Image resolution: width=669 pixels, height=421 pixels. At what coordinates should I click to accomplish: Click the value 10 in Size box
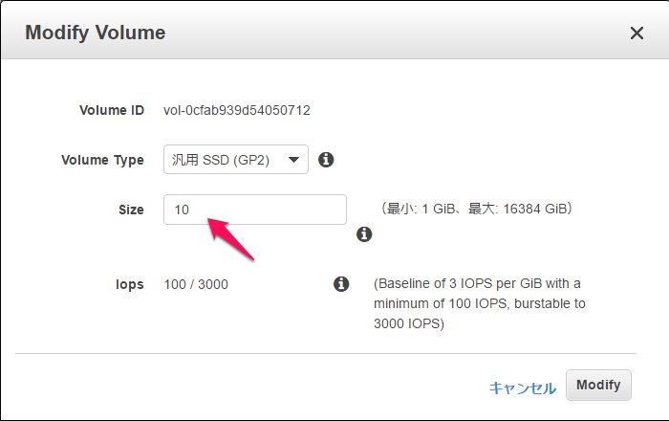click(182, 210)
